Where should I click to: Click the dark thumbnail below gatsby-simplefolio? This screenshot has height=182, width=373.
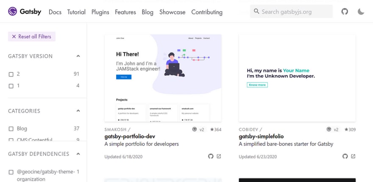[x=298, y=180]
